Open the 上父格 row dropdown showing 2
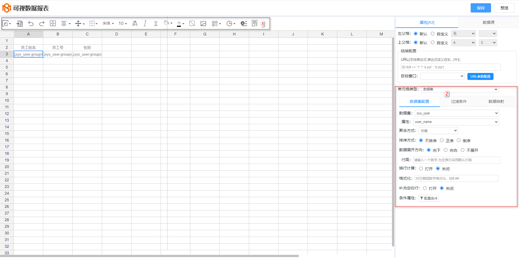This screenshot has width=519, height=259. click(488, 43)
